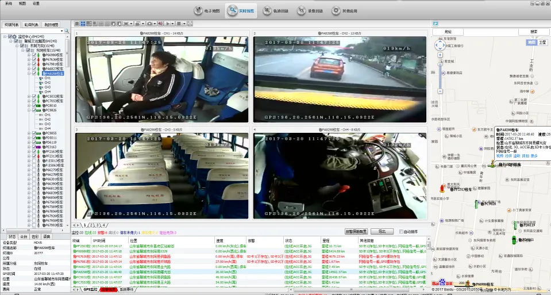Image resolution: width=551 pixels, height=295 pixels.
Task: Switch video grid to four-view layout
Action: point(83,24)
